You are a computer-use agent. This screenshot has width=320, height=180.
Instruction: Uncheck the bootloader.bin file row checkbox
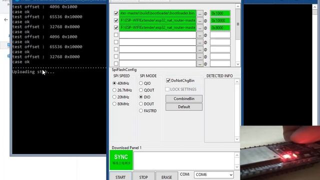(116, 13)
